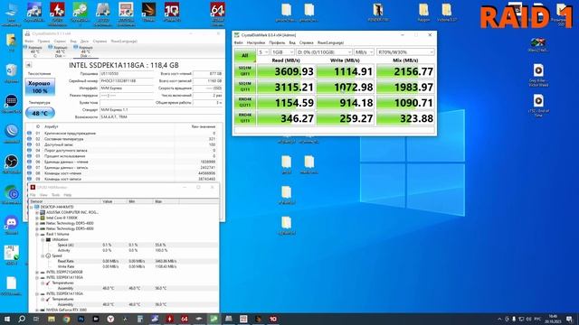Viewport: 579px width, 325px height.
Task: Expand the ASUSTeK COMPUTER node in HWMonitor
Action: (x=37, y=213)
